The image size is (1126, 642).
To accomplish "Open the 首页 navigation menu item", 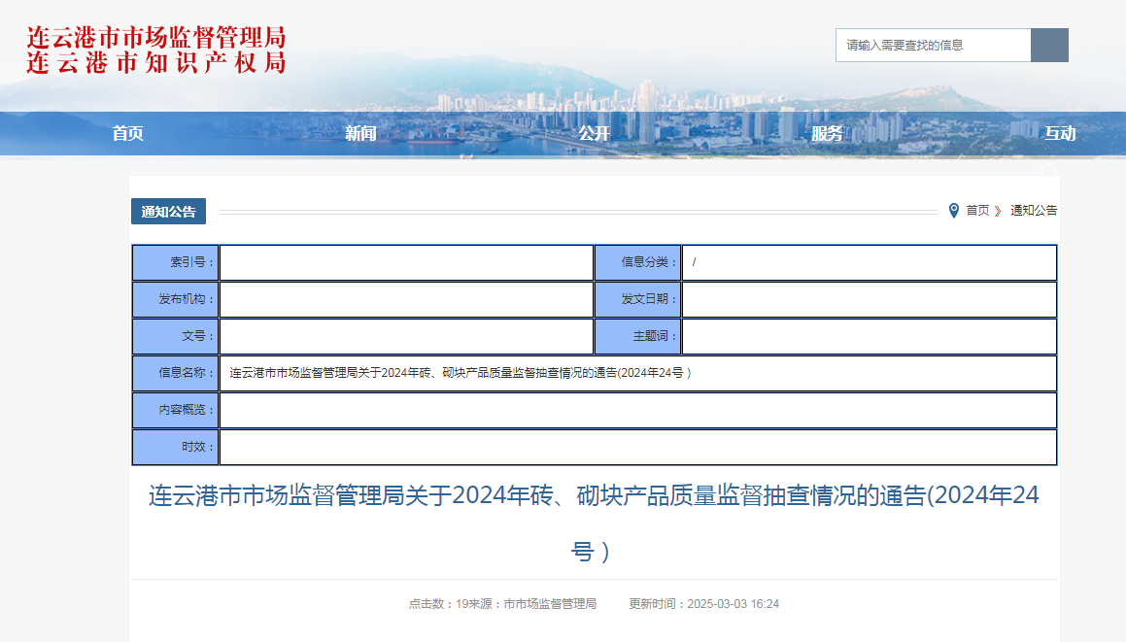I will click(127, 134).
